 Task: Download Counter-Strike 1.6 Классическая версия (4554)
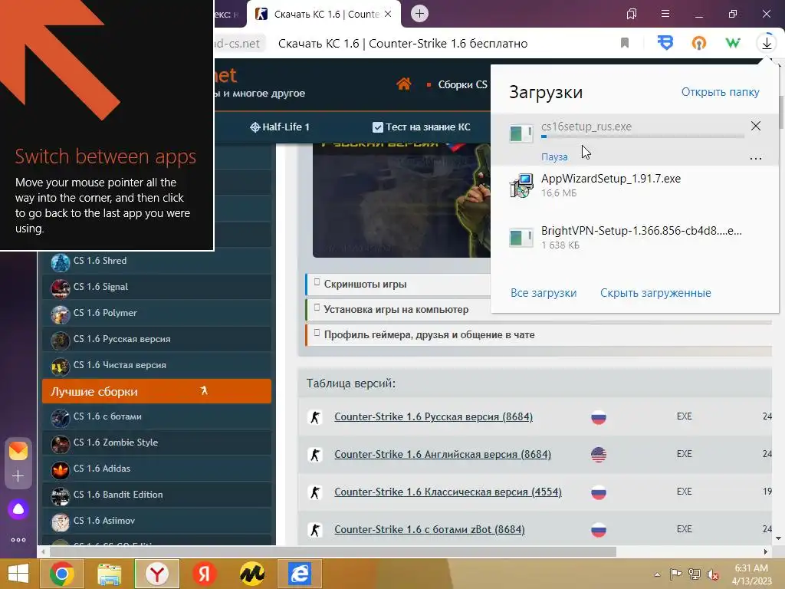[x=448, y=492]
